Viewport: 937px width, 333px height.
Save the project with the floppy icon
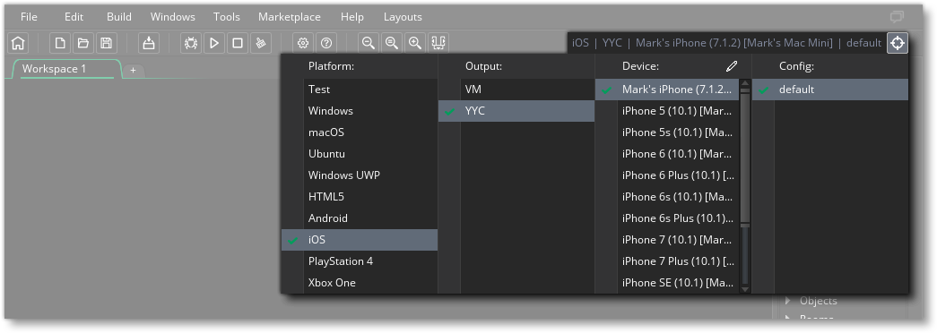[107, 43]
